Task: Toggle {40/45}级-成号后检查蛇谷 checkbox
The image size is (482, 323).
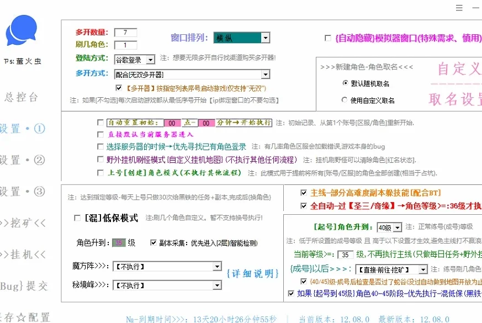Action: [x=304, y=281]
